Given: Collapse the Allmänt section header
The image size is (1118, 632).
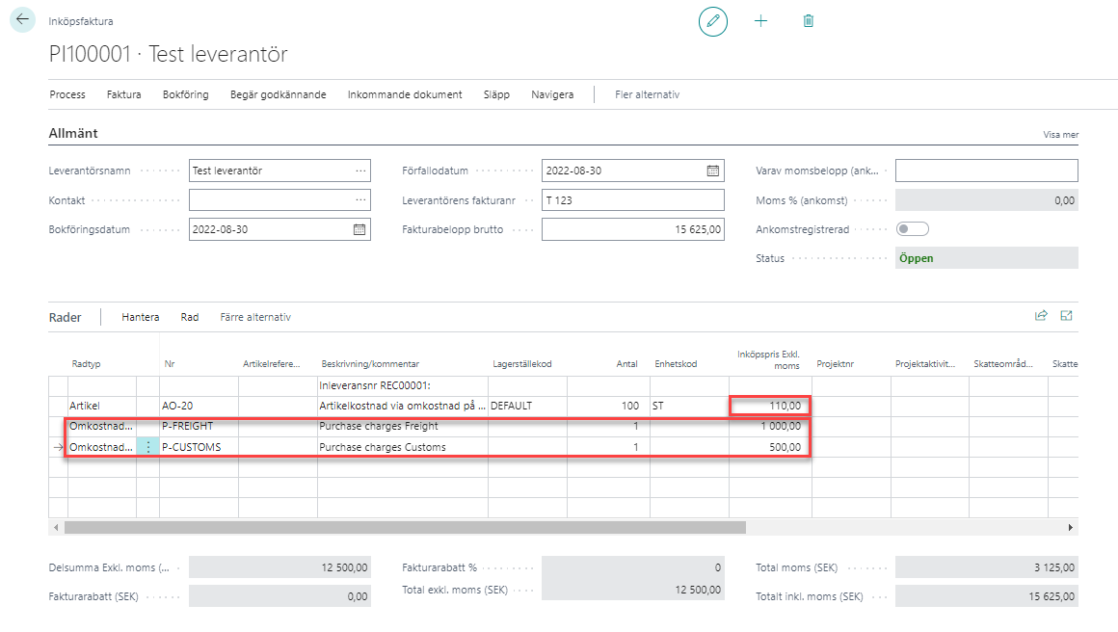Looking at the screenshot, I should pos(73,134).
